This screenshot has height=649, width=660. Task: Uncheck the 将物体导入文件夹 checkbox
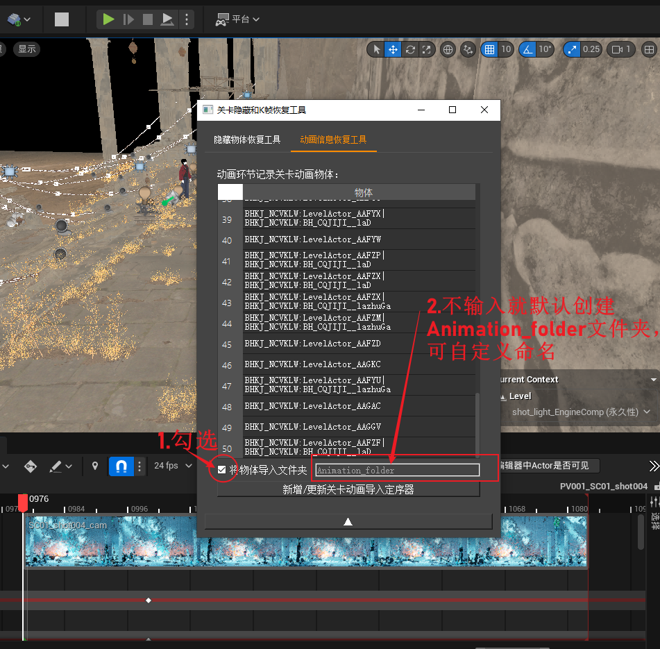click(222, 470)
